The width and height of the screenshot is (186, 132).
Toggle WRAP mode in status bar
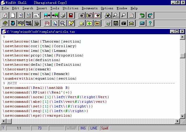[x=71, y=128]
